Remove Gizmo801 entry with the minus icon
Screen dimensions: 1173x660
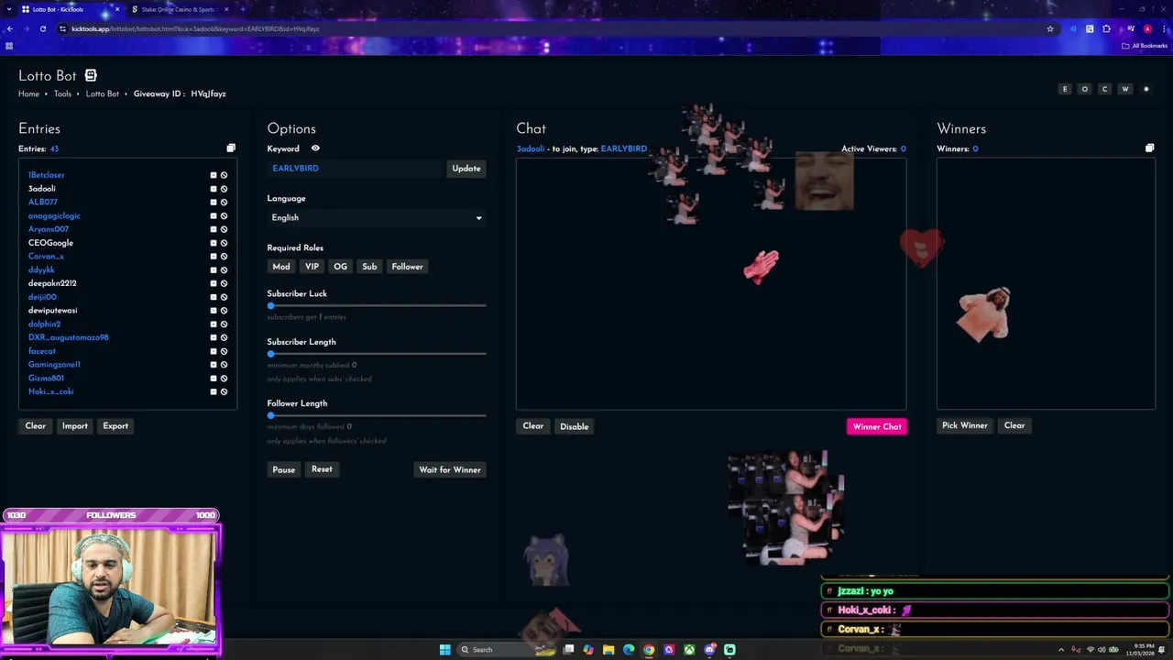pyautogui.click(x=214, y=378)
